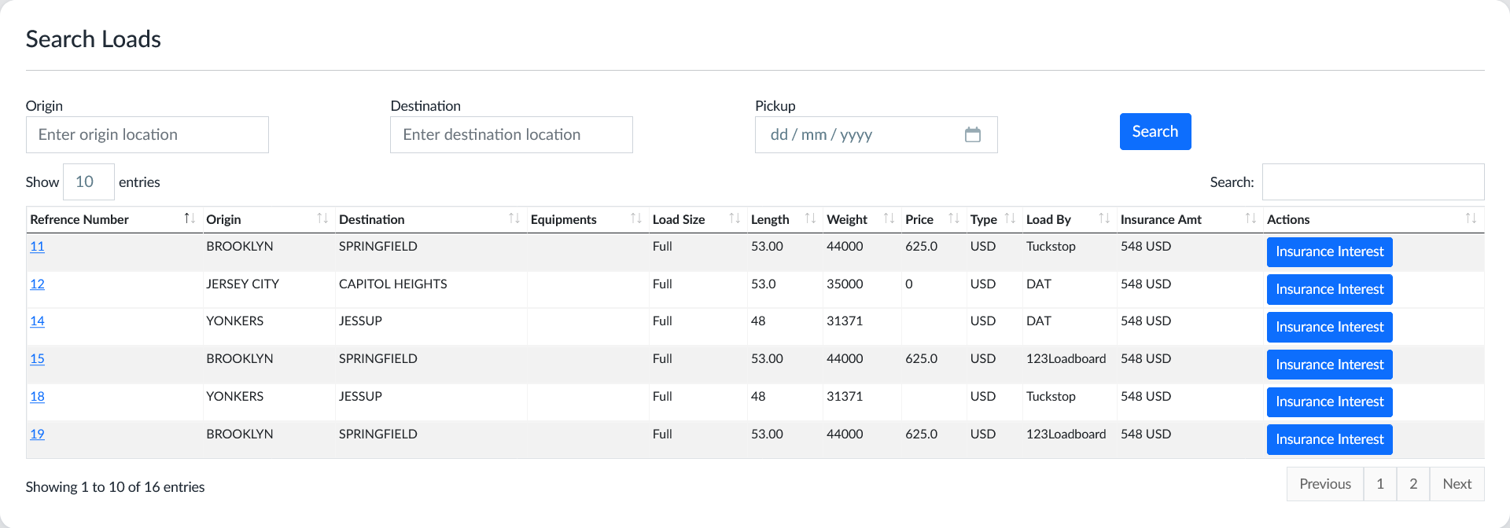Open reference number 11 link

[37, 246]
